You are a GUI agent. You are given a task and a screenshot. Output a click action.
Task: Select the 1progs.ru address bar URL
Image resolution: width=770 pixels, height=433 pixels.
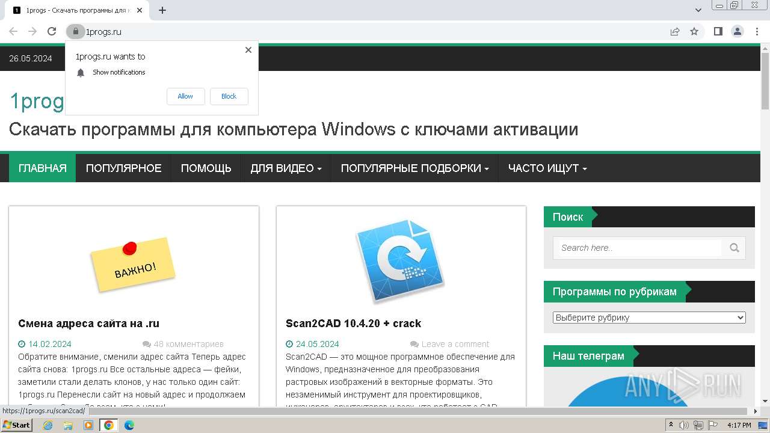click(103, 31)
